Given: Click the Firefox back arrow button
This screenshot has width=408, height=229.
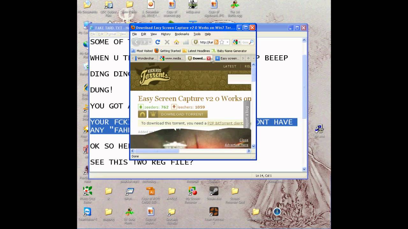Looking at the screenshot, I should [x=137, y=42].
